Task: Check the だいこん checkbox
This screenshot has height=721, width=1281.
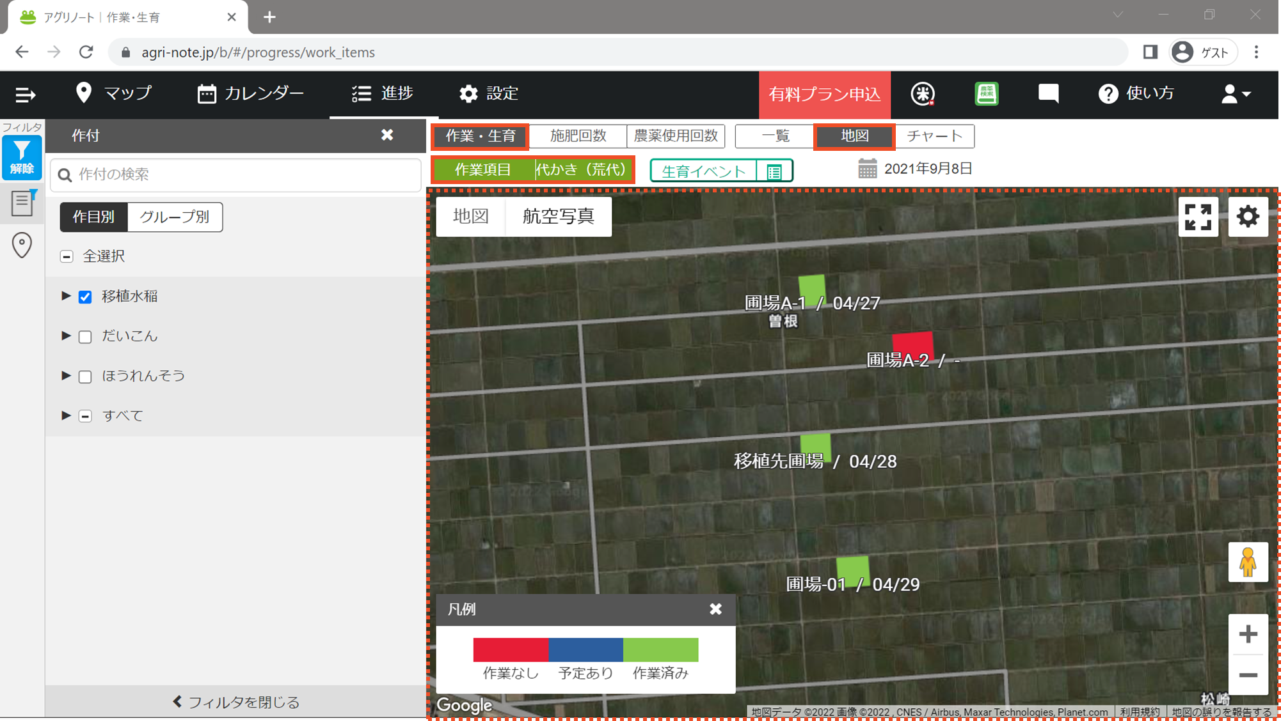Action: click(x=85, y=337)
